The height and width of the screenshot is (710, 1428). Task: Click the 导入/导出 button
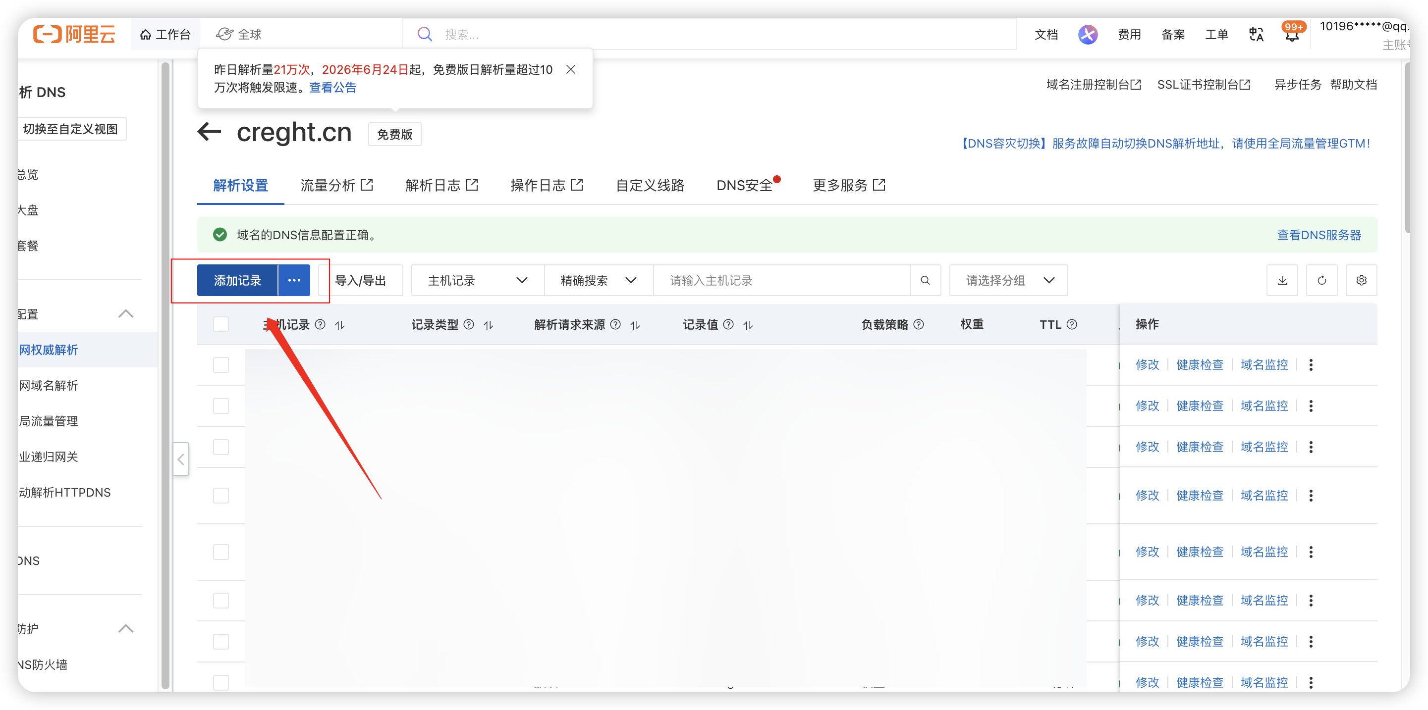(361, 280)
